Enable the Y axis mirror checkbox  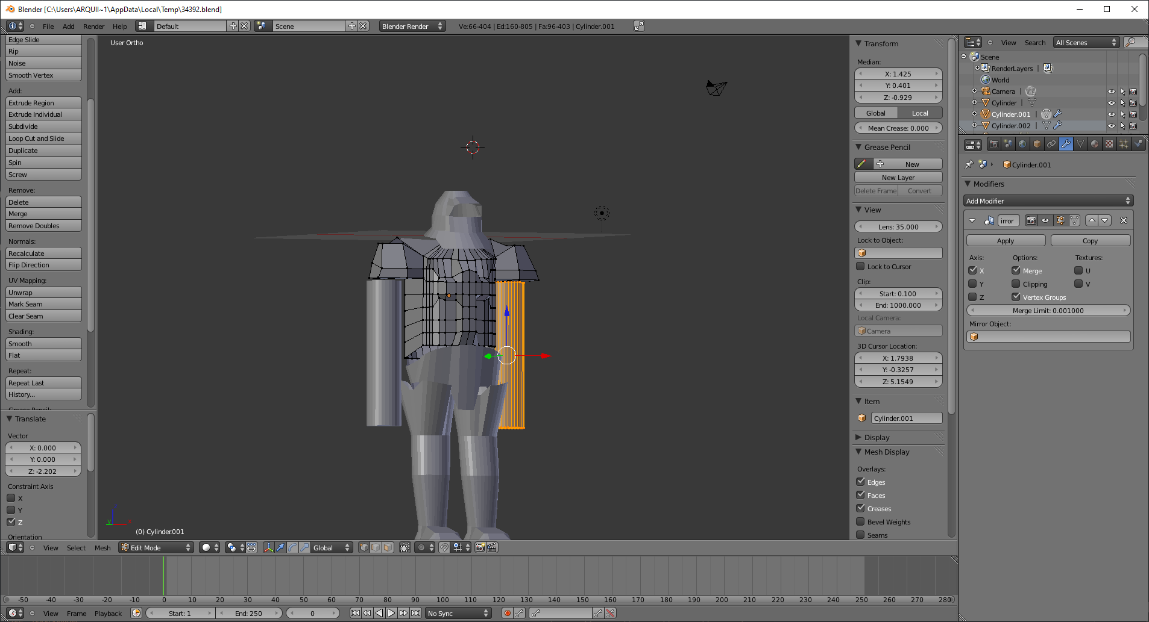pyautogui.click(x=972, y=284)
